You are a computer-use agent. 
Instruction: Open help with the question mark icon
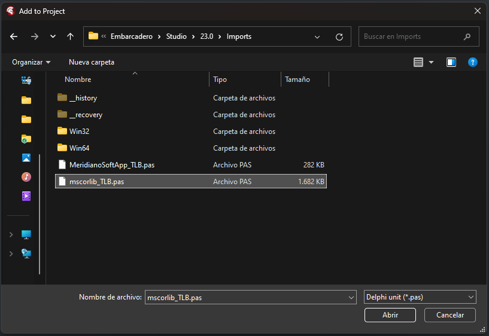pos(472,62)
